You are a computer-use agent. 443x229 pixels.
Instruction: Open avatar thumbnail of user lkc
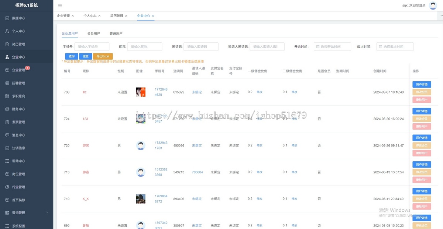[x=141, y=92]
